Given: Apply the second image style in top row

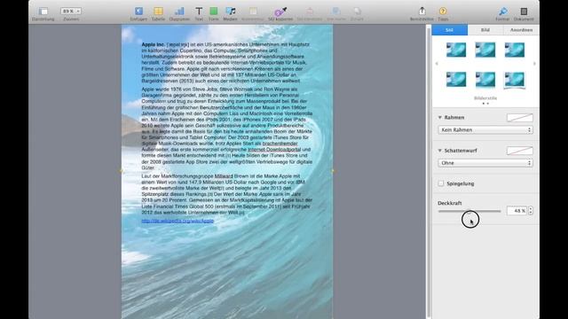Looking at the screenshot, I should (485, 50).
